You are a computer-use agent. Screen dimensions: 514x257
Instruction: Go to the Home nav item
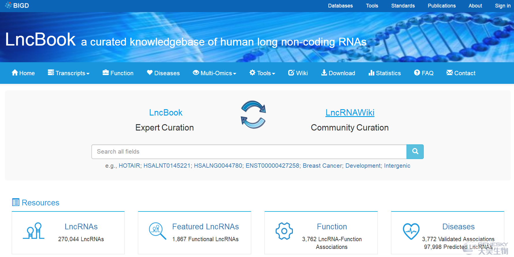23,73
